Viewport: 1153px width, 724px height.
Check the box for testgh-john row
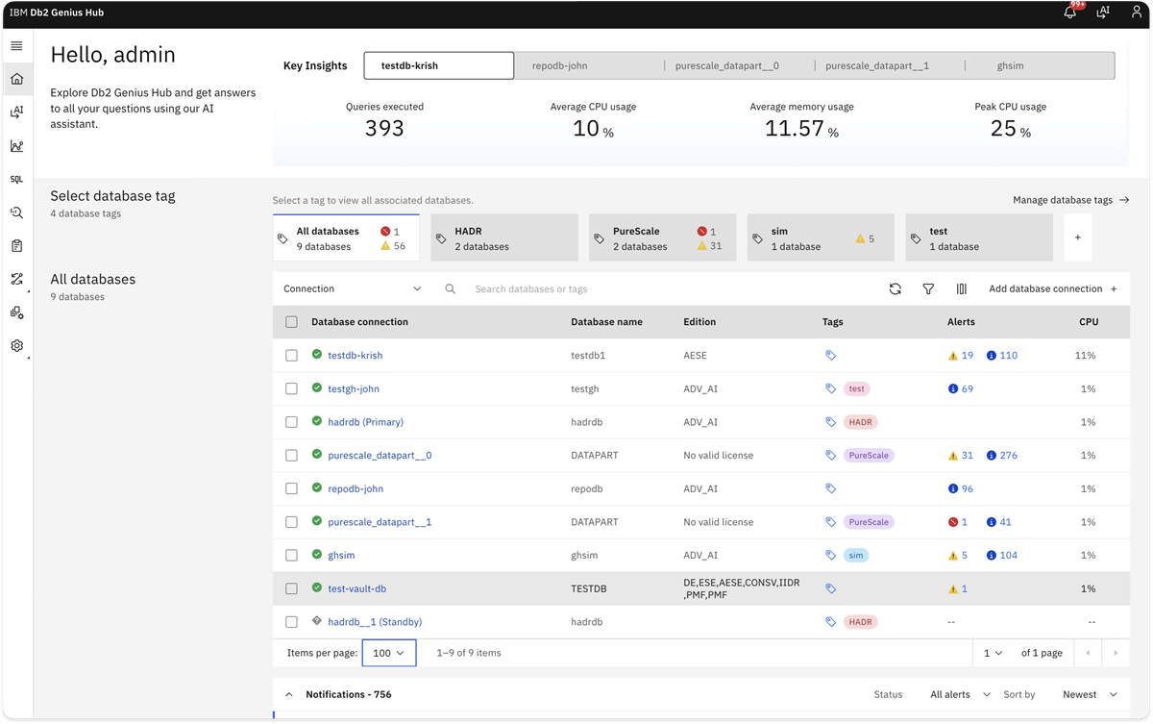[291, 388]
